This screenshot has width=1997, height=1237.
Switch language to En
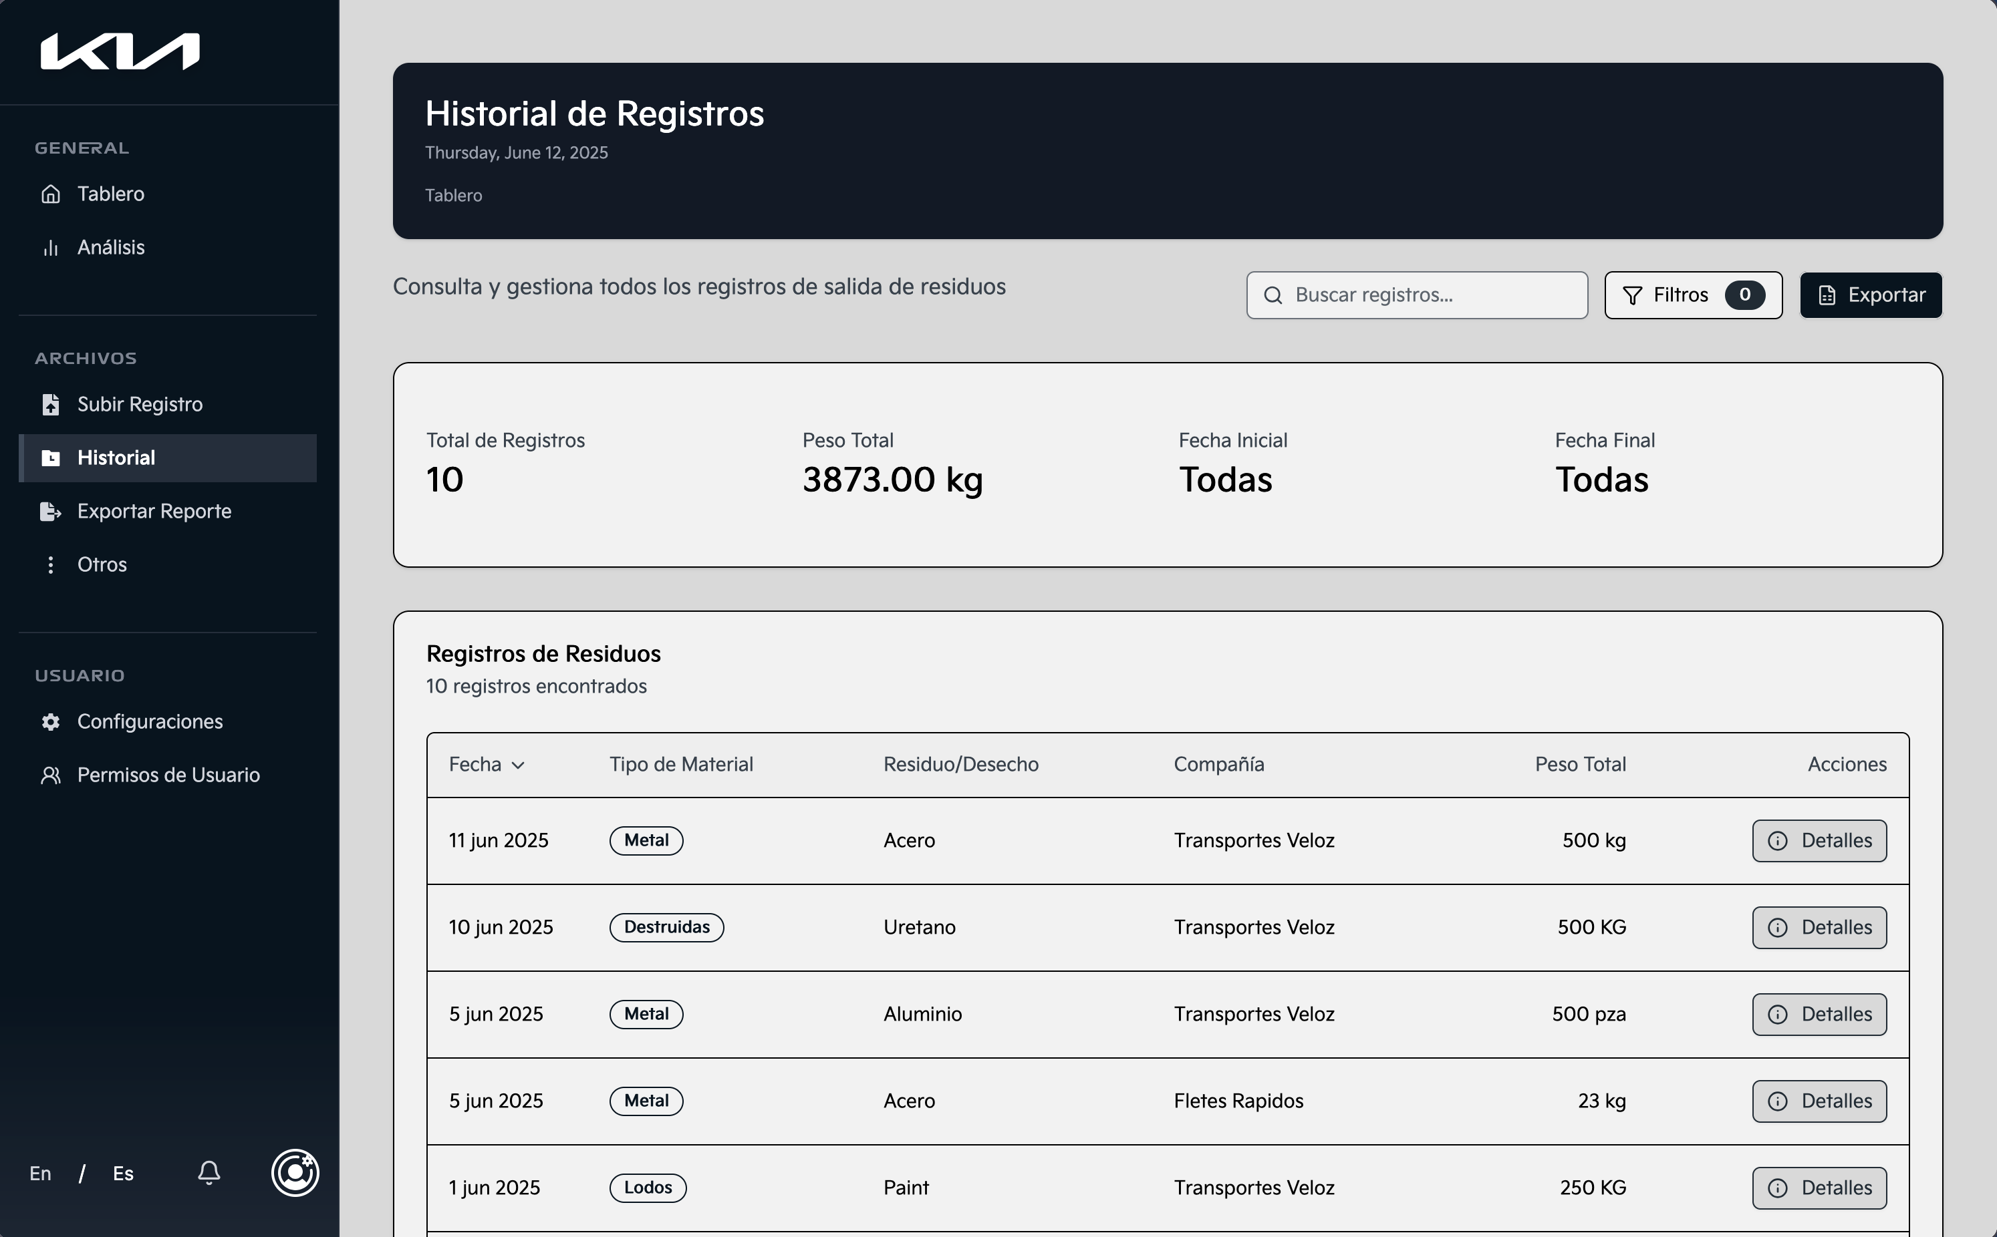pos(40,1173)
